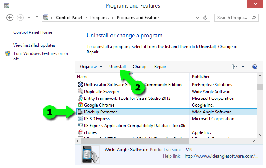Select Dotfuscator Software Services row
This screenshot has height=168, width=266.
click(x=166, y=85)
